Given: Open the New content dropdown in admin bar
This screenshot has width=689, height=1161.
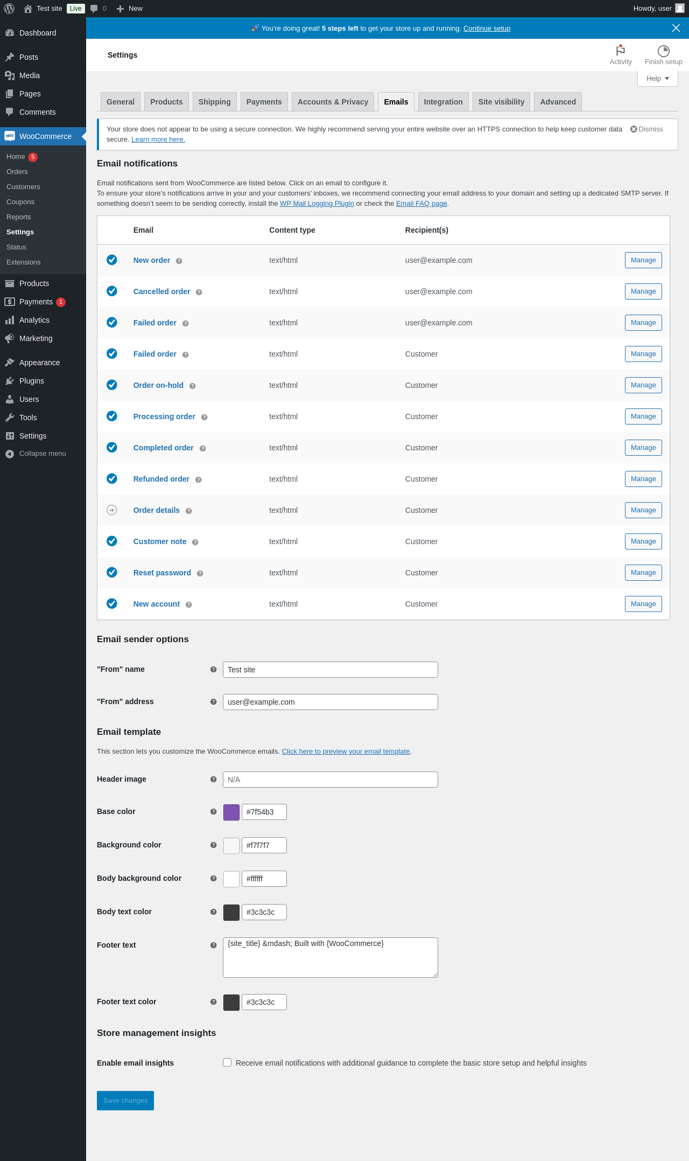Looking at the screenshot, I should coord(130,9).
